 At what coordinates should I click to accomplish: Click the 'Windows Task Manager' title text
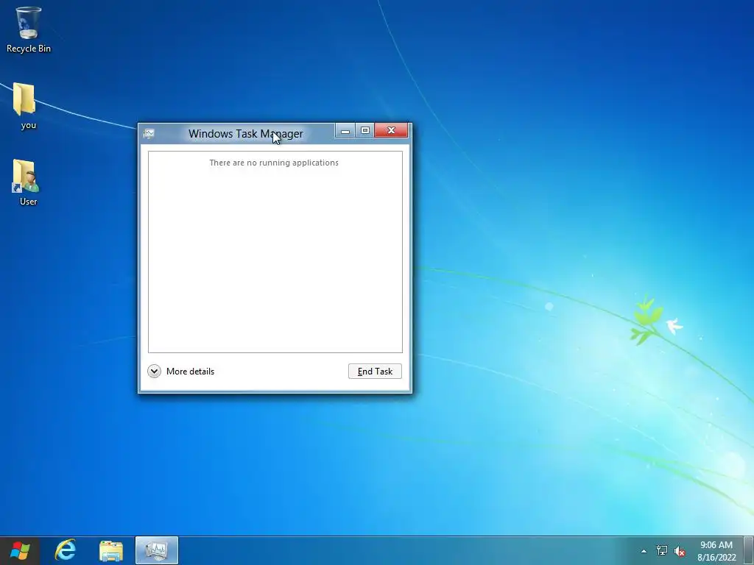[246, 134]
